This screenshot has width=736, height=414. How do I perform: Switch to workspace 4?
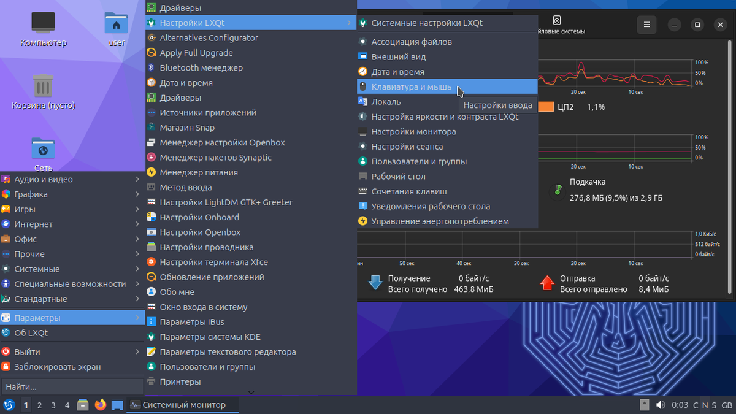click(67, 405)
